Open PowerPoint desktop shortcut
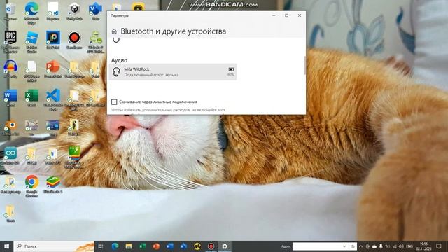The width and height of the screenshot is (448, 252). (x=53, y=69)
